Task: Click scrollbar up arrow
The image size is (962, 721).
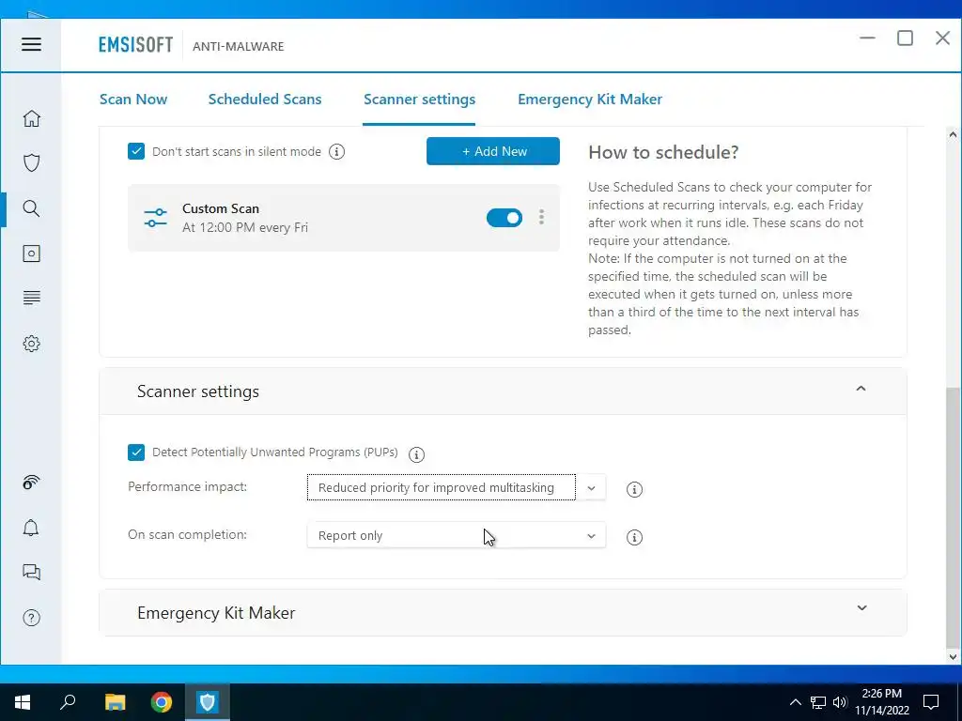Action: [x=953, y=135]
